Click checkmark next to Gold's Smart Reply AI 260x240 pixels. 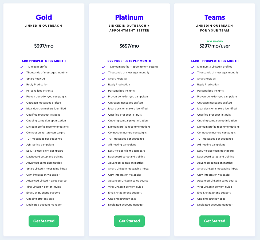[22, 79]
